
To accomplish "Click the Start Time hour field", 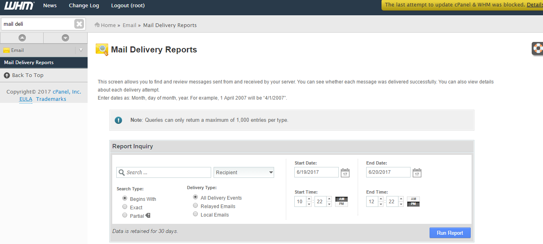I will 300,201.
